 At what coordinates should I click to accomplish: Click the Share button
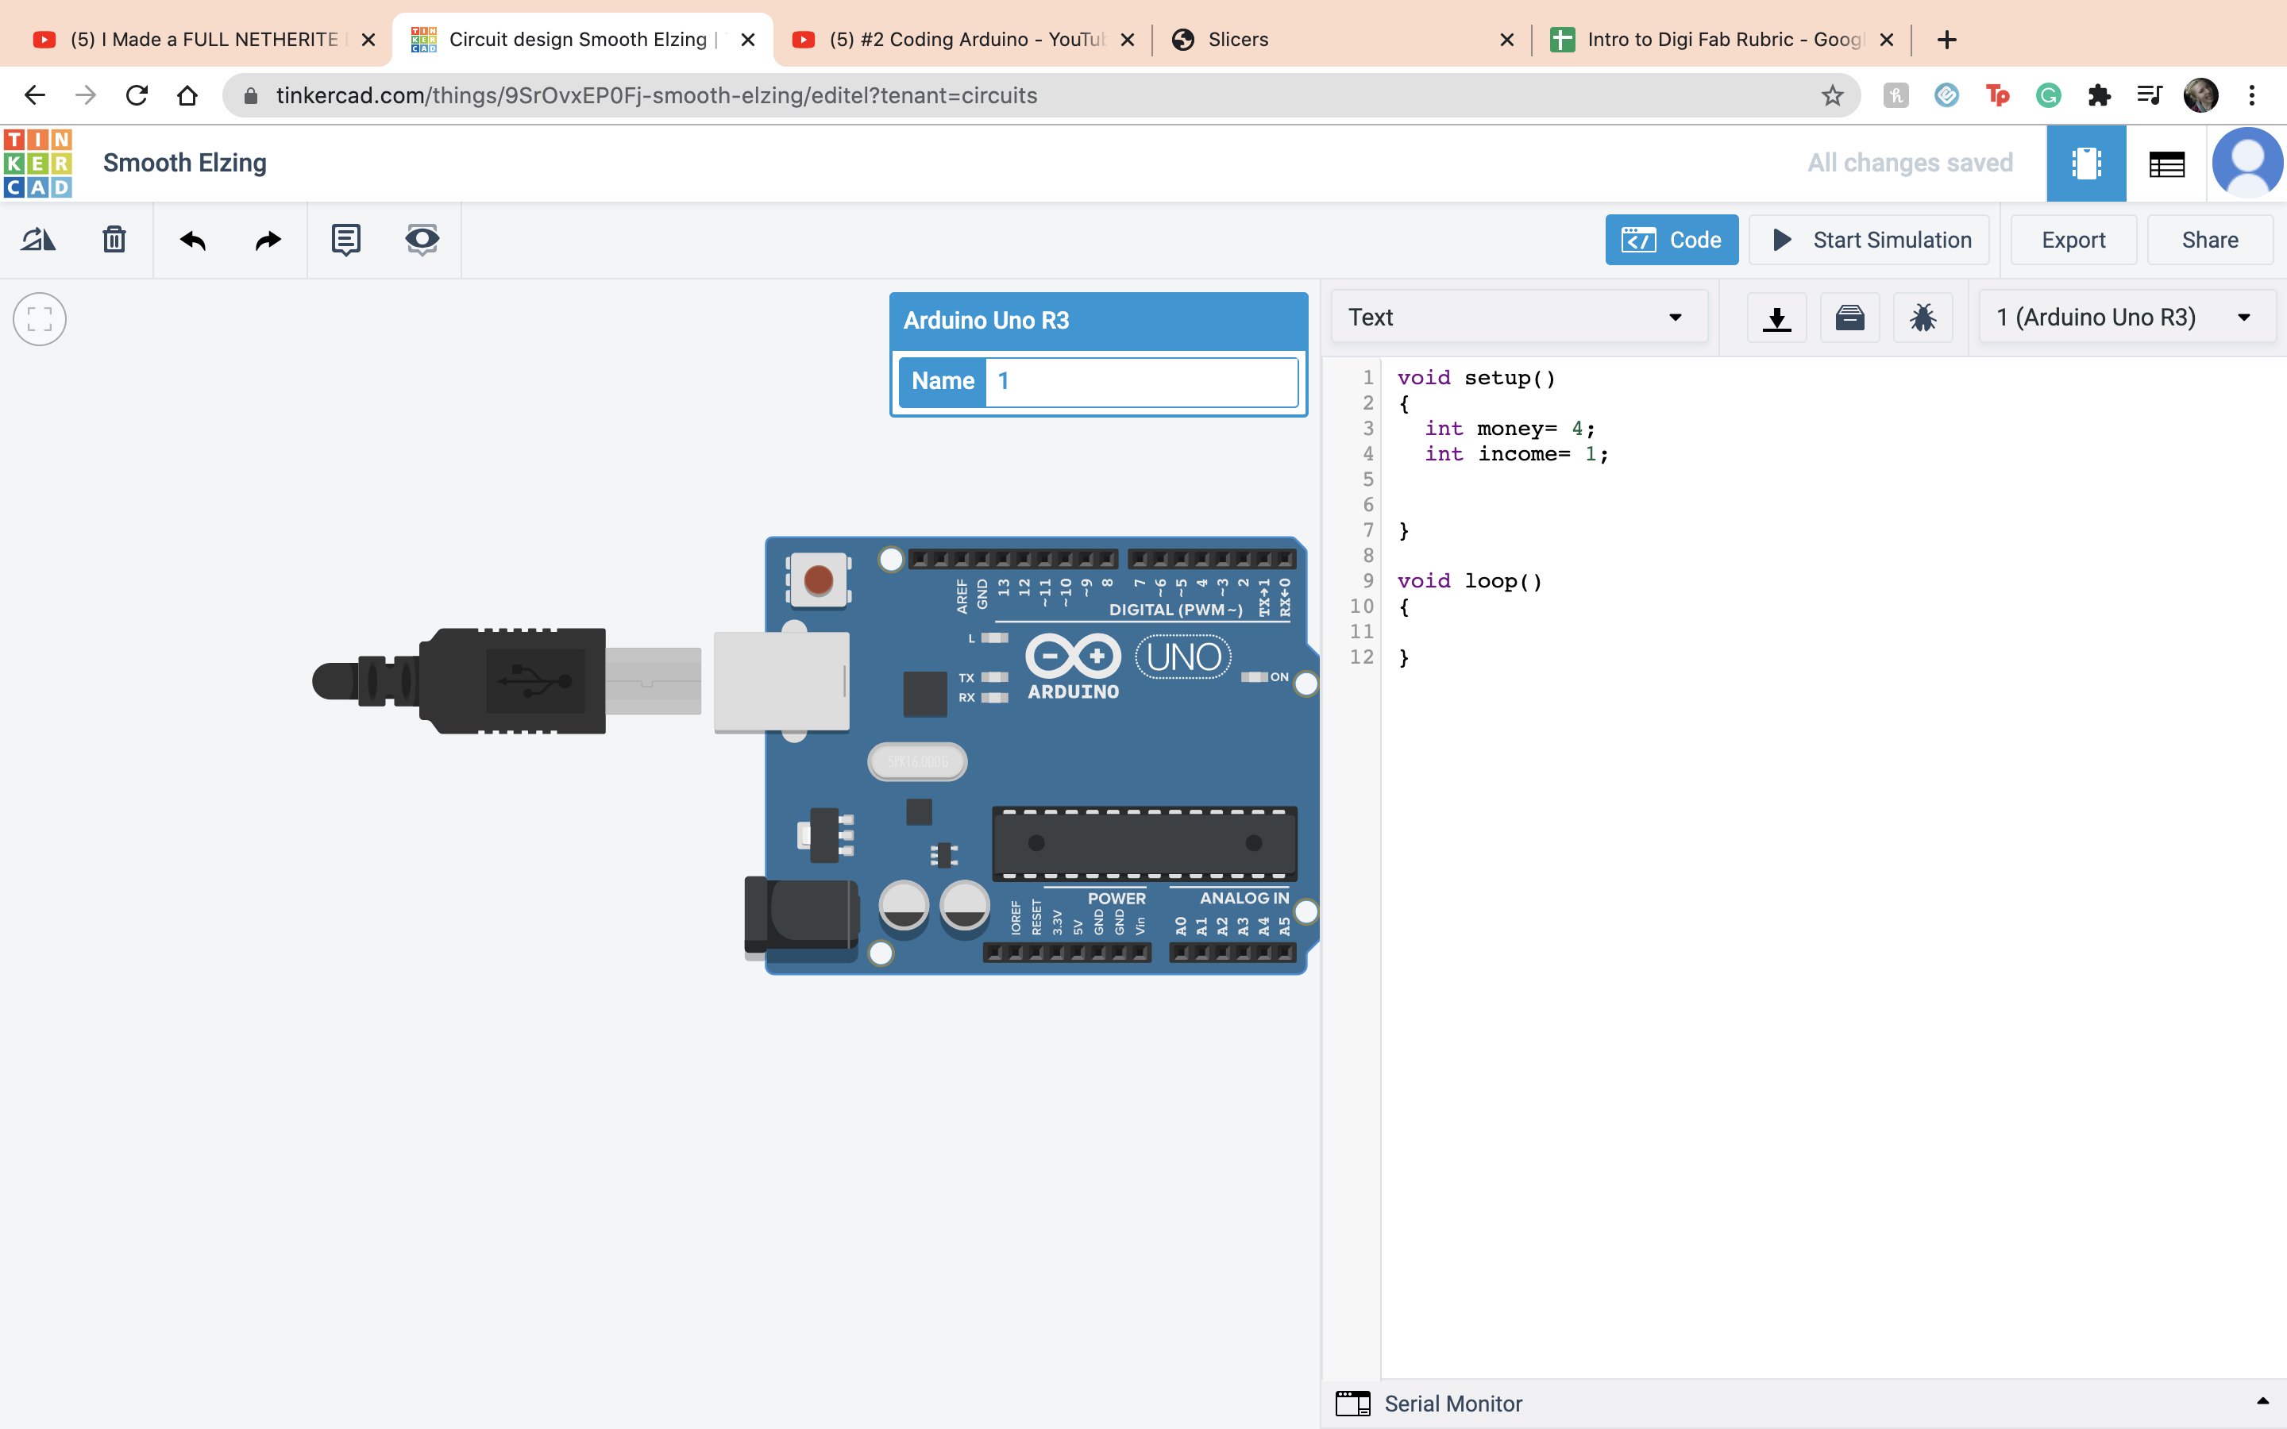coord(2209,240)
